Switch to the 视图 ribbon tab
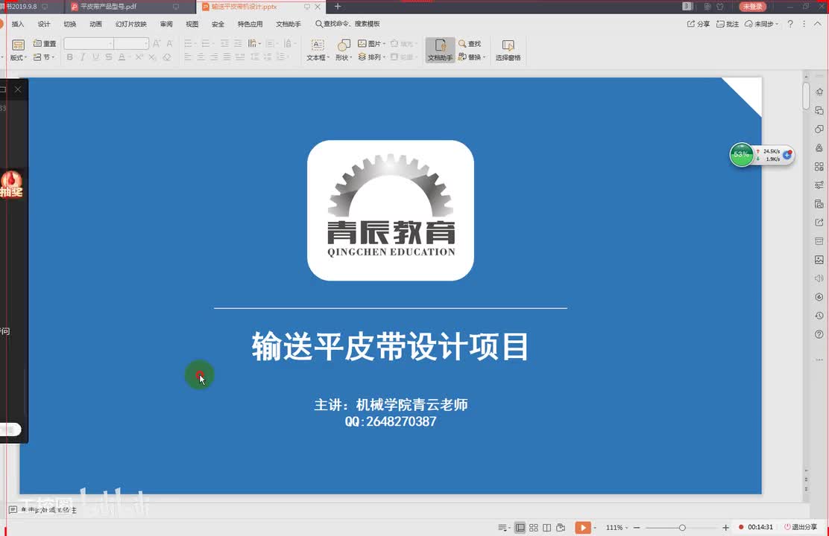The height and width of the screenshot is (536, 829). point(192,24)
